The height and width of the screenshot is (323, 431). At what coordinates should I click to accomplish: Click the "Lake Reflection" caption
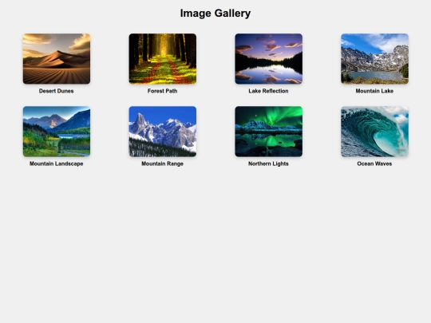coord(268,91)
